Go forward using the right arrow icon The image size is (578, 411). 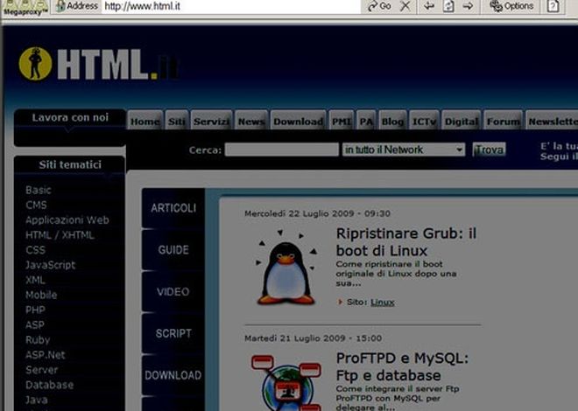click(x=469, y=6)
